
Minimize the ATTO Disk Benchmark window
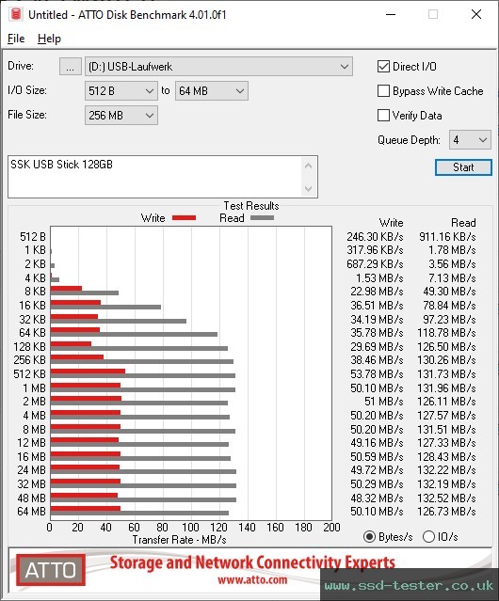(x=391, y=14)
